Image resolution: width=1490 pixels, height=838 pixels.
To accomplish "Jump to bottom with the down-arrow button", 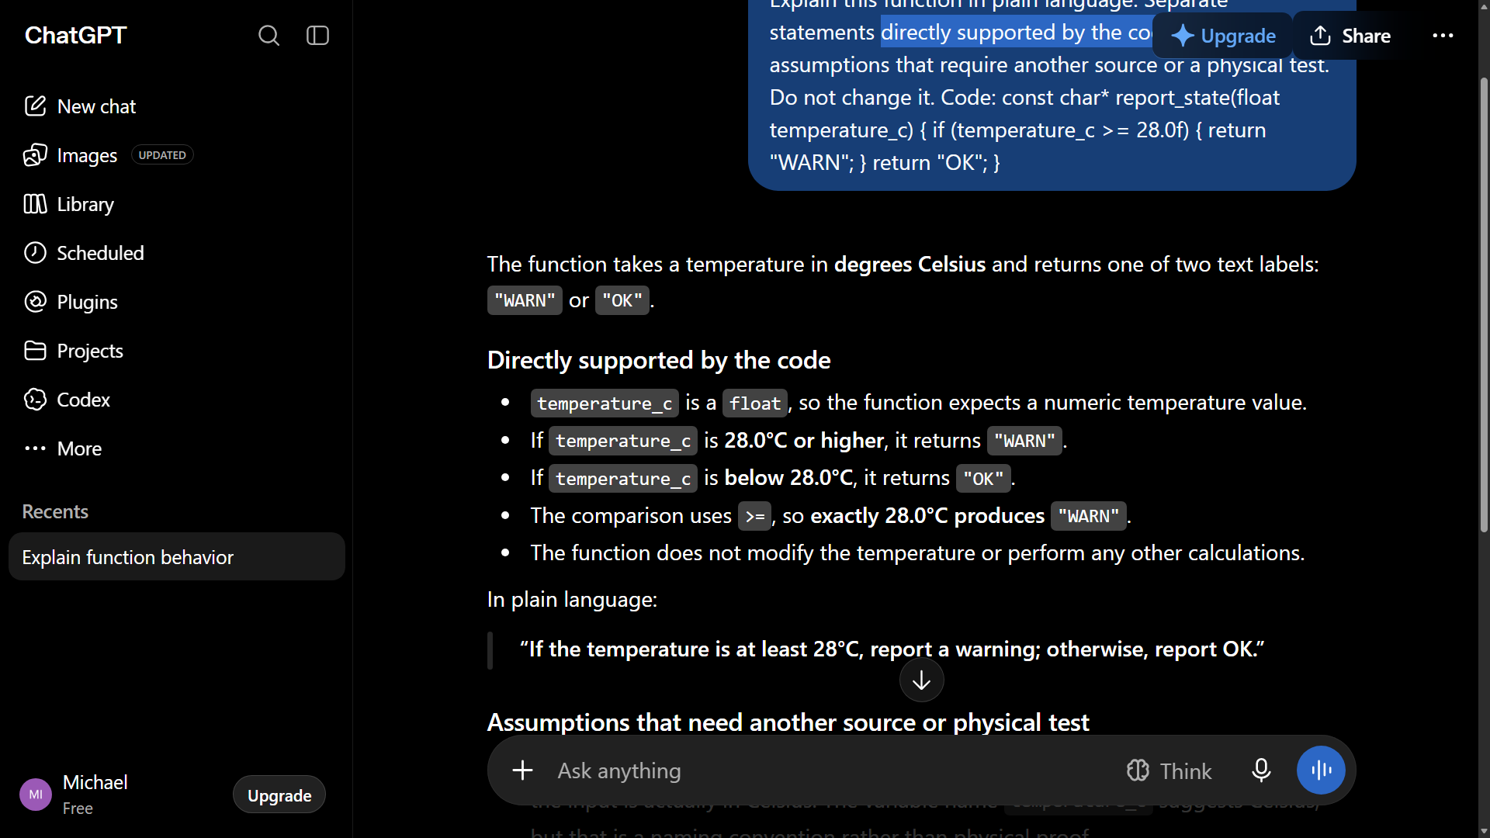I will 921,680.
